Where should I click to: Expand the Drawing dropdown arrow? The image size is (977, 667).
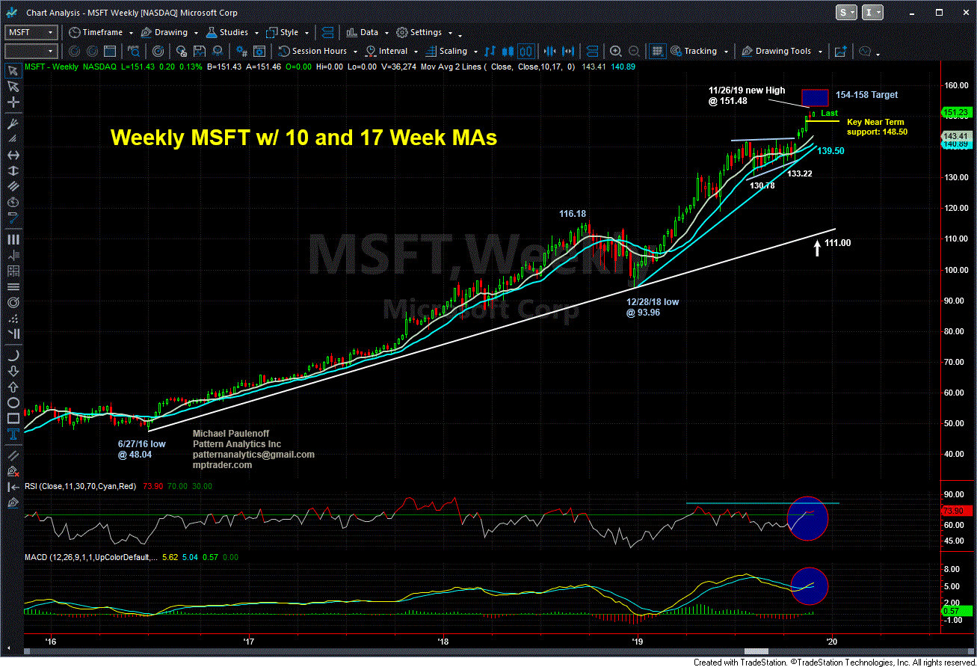point(194,33)
